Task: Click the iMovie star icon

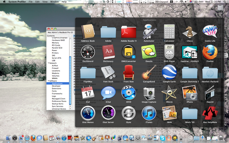Action: (169, 93)
